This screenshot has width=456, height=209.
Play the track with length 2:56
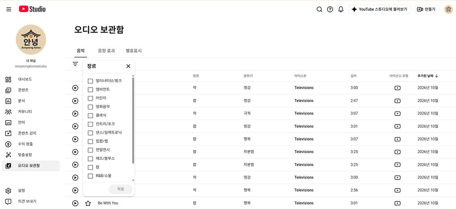tap(75, 190)
